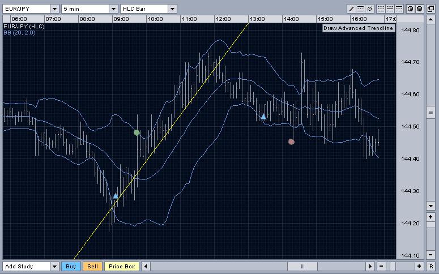Click the horizontal scrollbar thumb
Viewport: 439px width, 274px height.
(x=302, y=267)
